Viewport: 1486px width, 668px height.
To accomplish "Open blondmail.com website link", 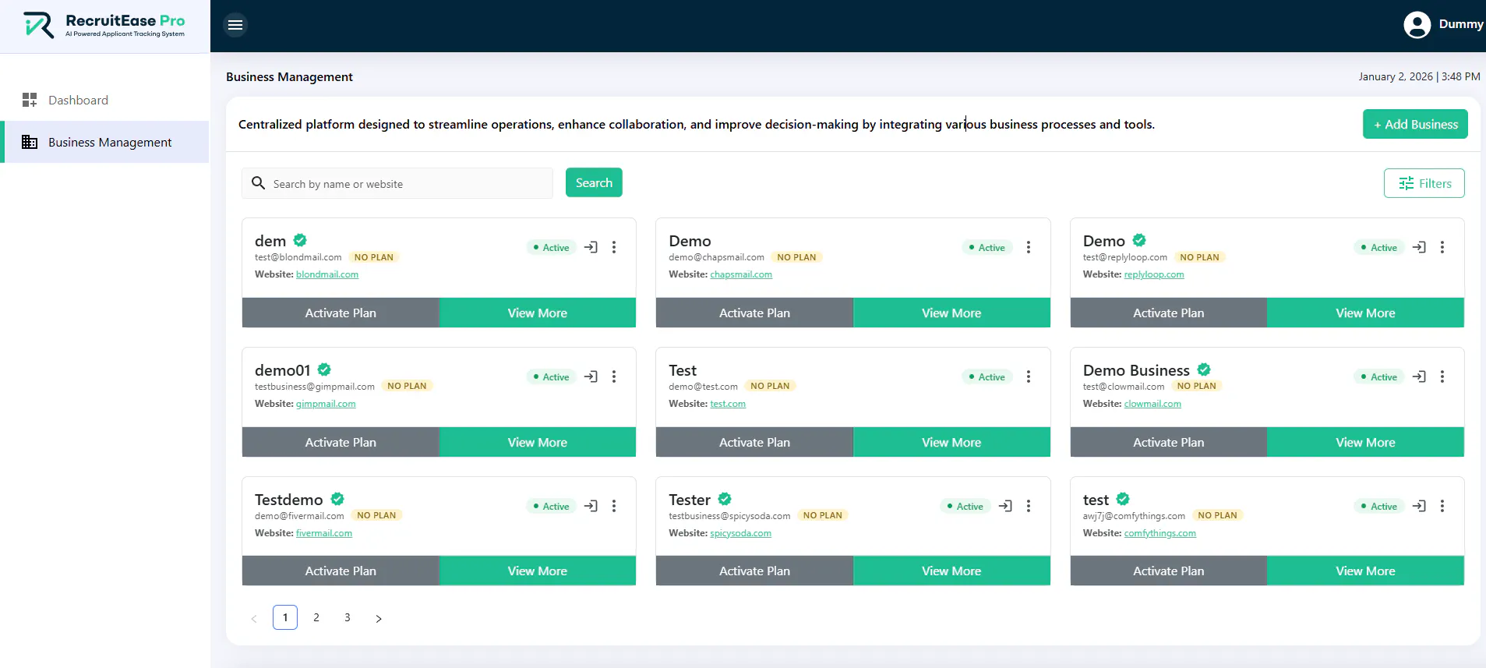I will pos(327,274).
